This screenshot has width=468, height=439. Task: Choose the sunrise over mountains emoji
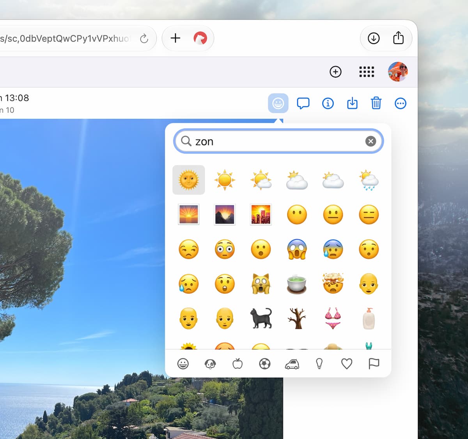pyautogui.click(x=225, y=214)
